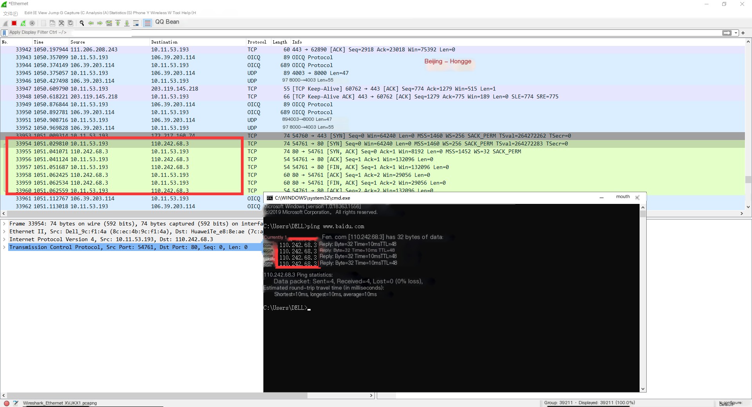Select packet 33944 OICQ Protocol row

(x=372, y=65)
